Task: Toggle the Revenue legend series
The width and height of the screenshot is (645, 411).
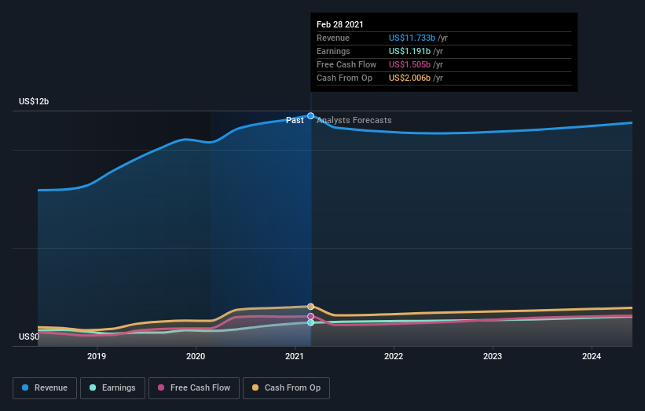Action: pyautogui.click(x=45, y=388)
